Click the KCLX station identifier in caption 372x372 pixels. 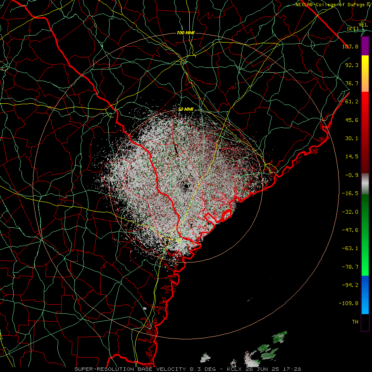coord(234,369)
